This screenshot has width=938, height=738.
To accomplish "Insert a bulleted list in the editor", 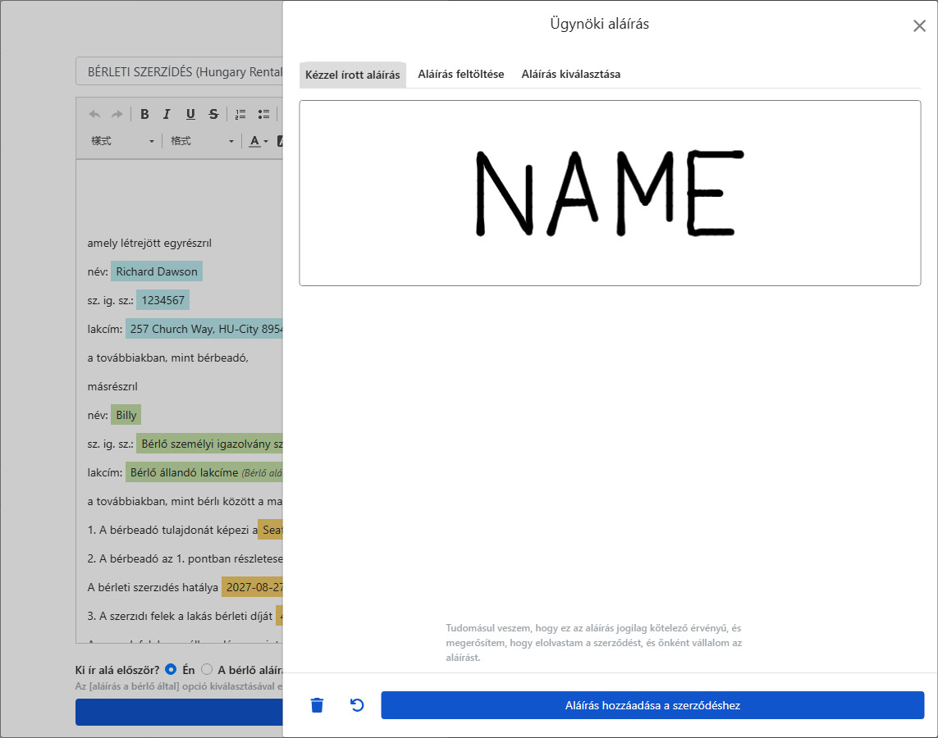I will [x=263, y=114].
